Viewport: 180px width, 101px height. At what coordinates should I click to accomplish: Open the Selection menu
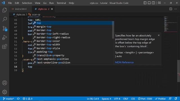pos(27,3)
